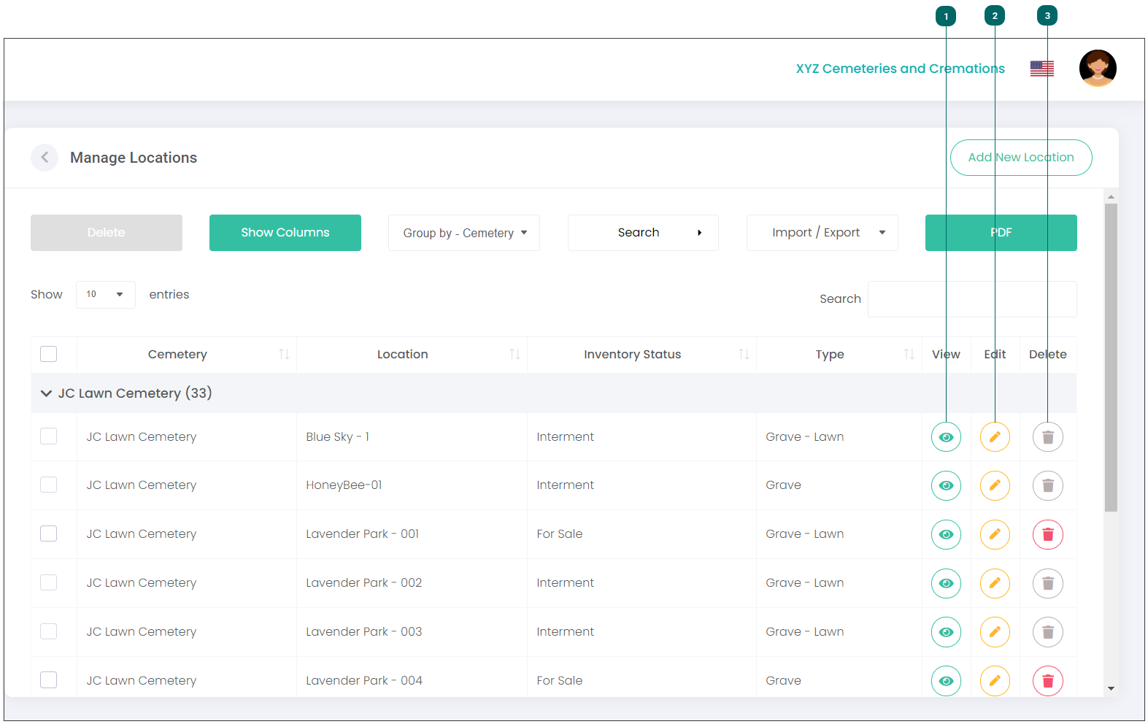Viewport: 1148px width, 724px height.
Task: Check the HoneyBee-01 row checkbox
Action: coord(49,485)
